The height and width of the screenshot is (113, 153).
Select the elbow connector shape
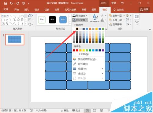(11, 20)
